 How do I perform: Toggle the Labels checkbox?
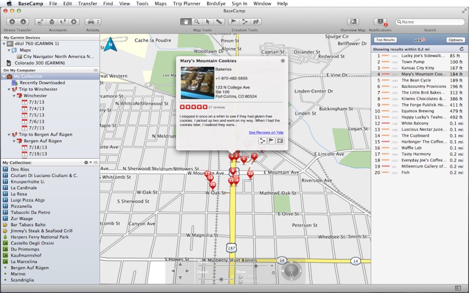coord(240,277)
